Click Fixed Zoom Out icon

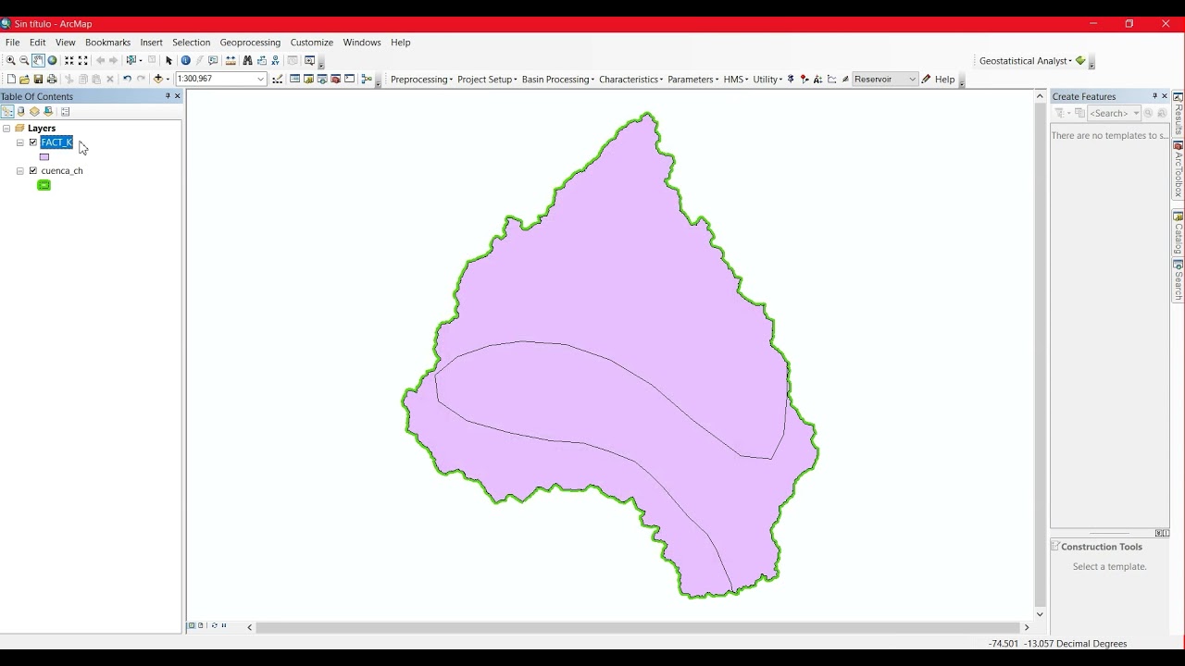[82, 60]
